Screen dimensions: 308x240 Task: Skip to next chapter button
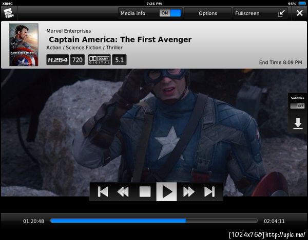(x=209, y=192)
